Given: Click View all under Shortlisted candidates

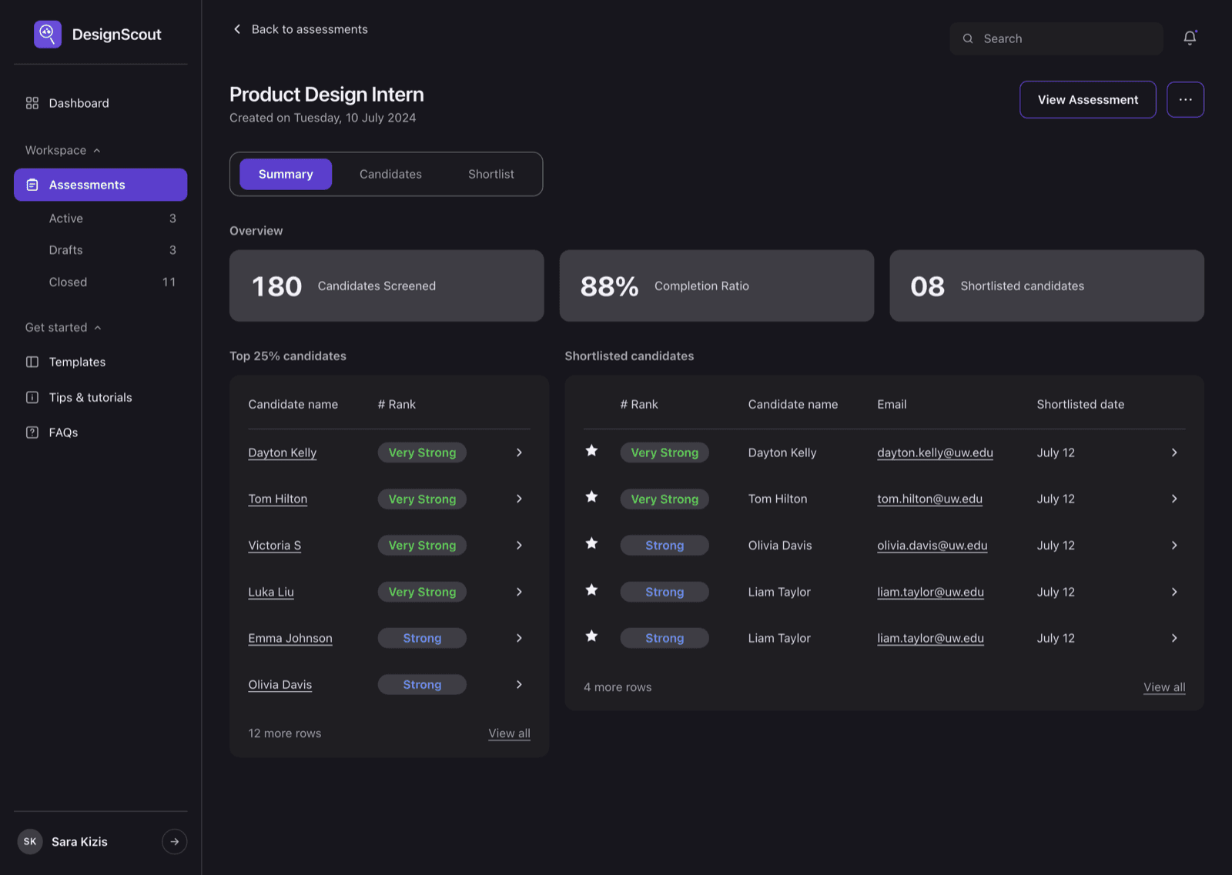Looking at the screenshot, I should (x=1164, y=687).
